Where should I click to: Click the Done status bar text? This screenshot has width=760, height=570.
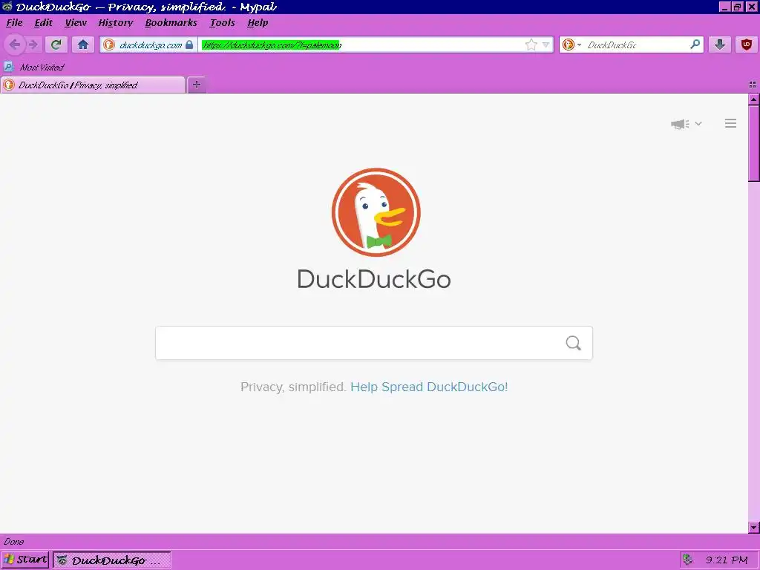[13, 541]
